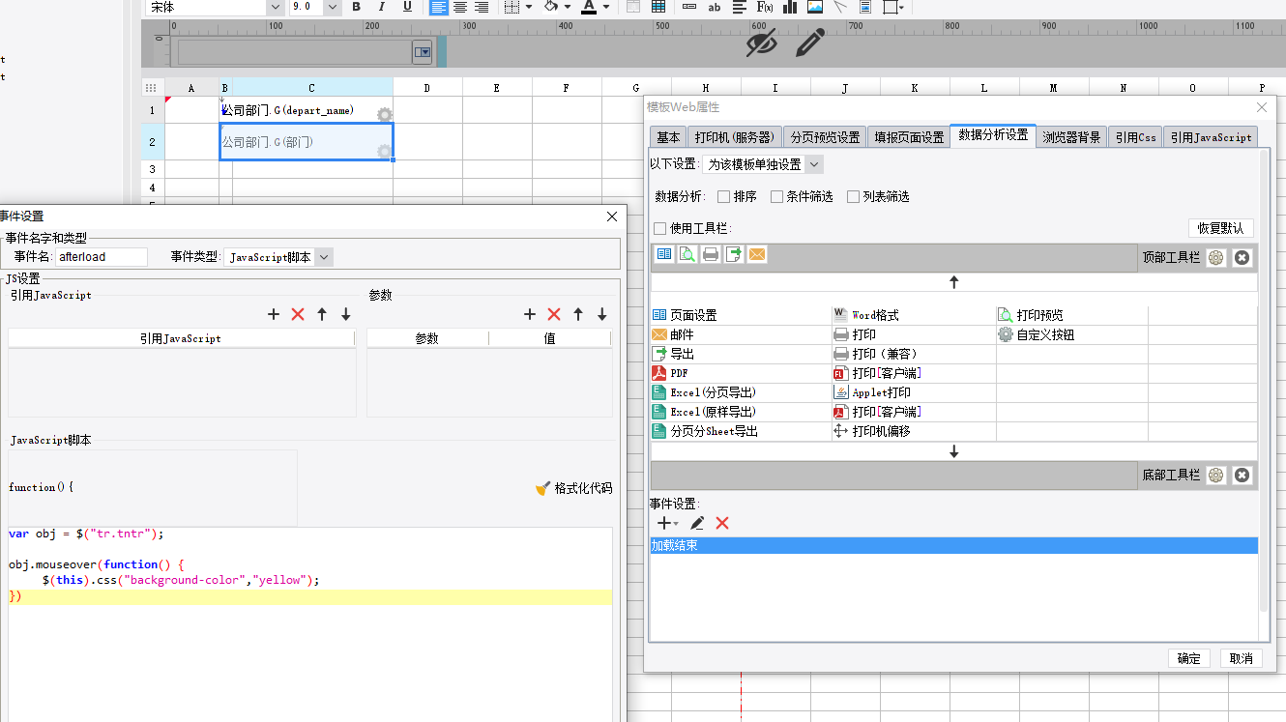The height and width of the screenshot is (722, 1286).
Task: Open the fill color dropdown arrow
Action: pos(568,7)
